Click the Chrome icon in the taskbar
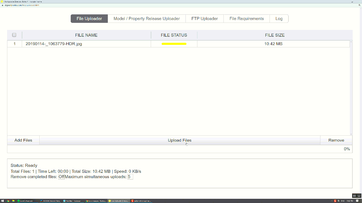The height and width of the screenshot is (203, 362). [8, 201]
